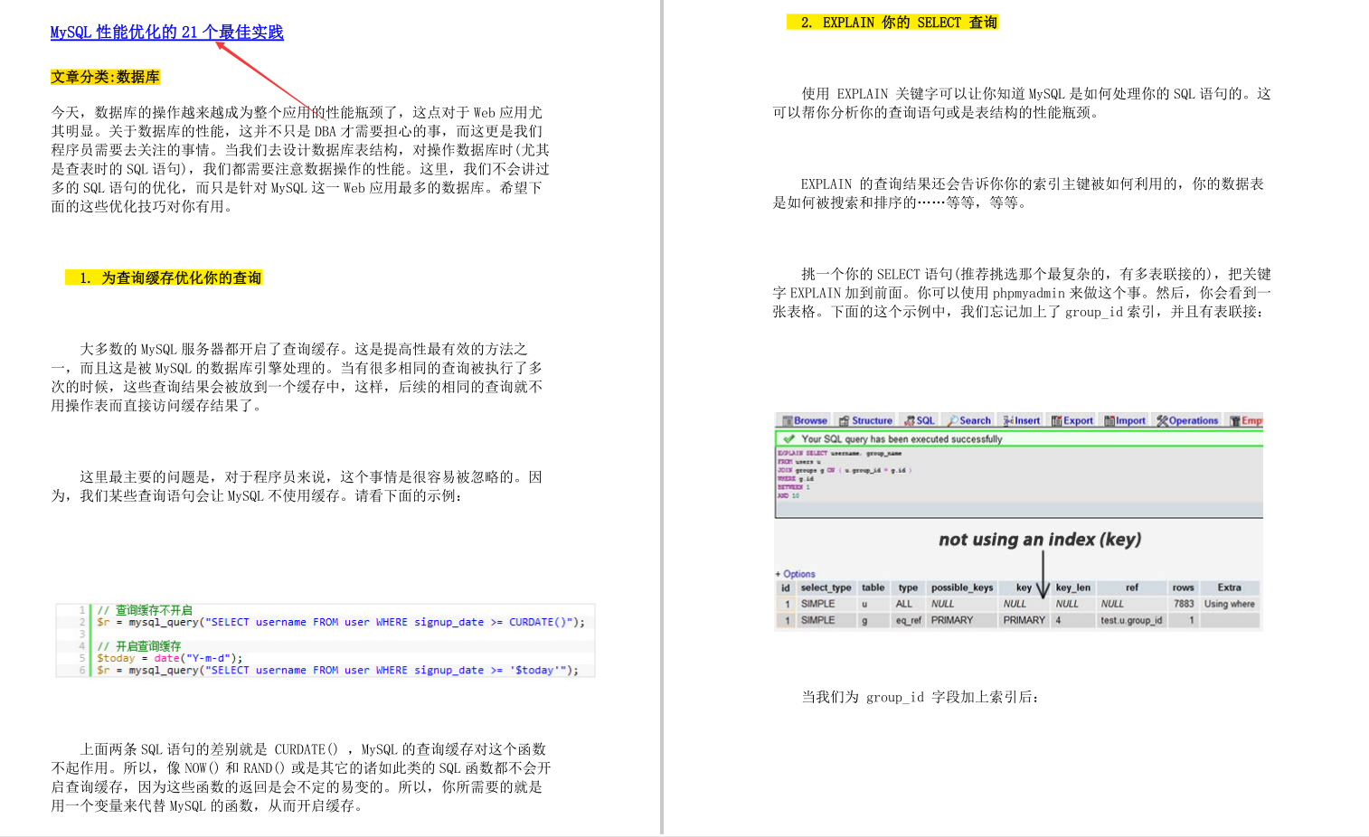Screen dimensions: 1369x837
Task: Click the paragraph starting '使用 EXPLAIN 关键字'
Action: click(x=1022, y=103)
